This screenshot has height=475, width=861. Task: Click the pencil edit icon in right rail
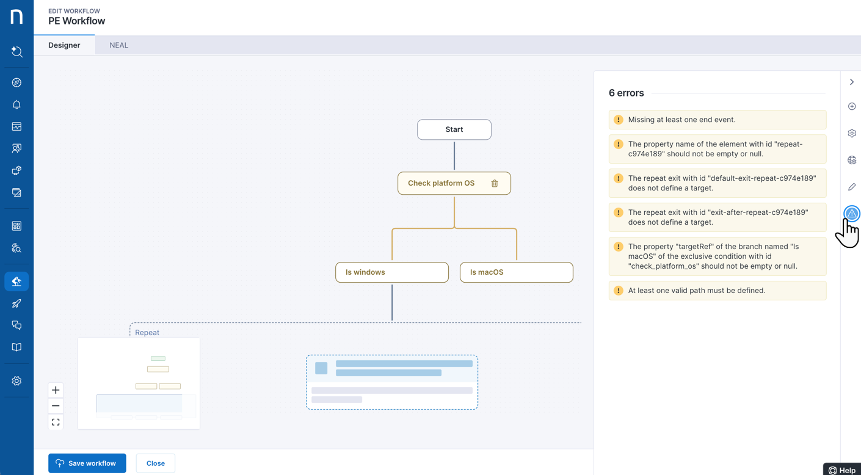pyautogui.click(x=851, y=187)
